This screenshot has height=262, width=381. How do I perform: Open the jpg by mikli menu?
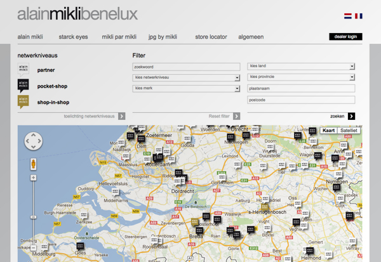coord(163,37)
